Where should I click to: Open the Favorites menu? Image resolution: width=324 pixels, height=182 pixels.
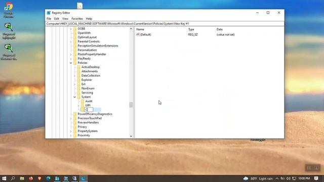point(77,19)
